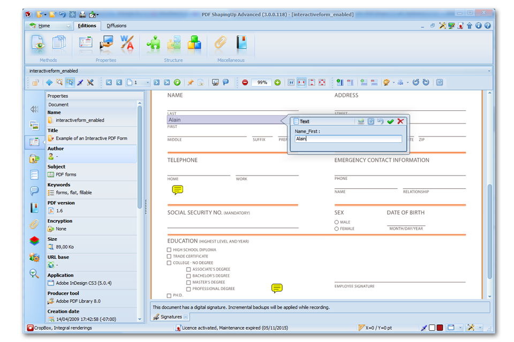Select the pan/move hand tool
This screenshot has height=342, width=514.
(x=49, y=82)
